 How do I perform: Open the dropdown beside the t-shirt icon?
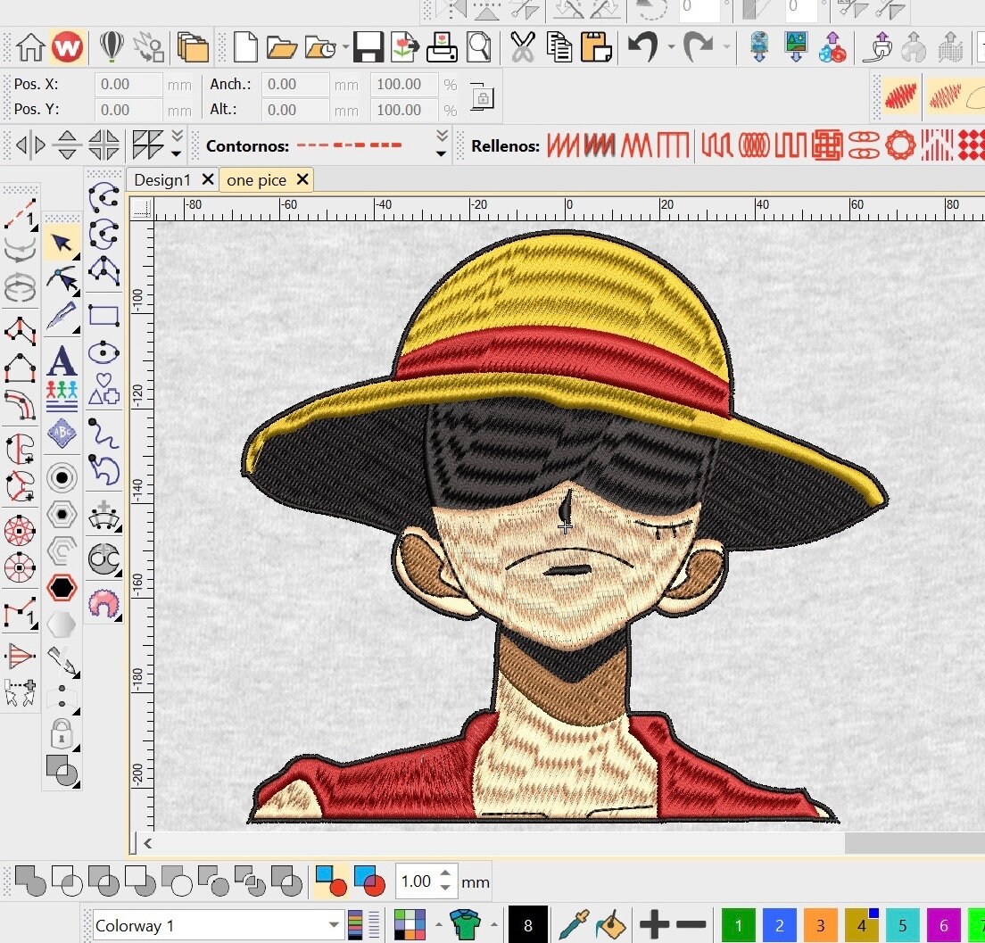click(x=493, y=925)
